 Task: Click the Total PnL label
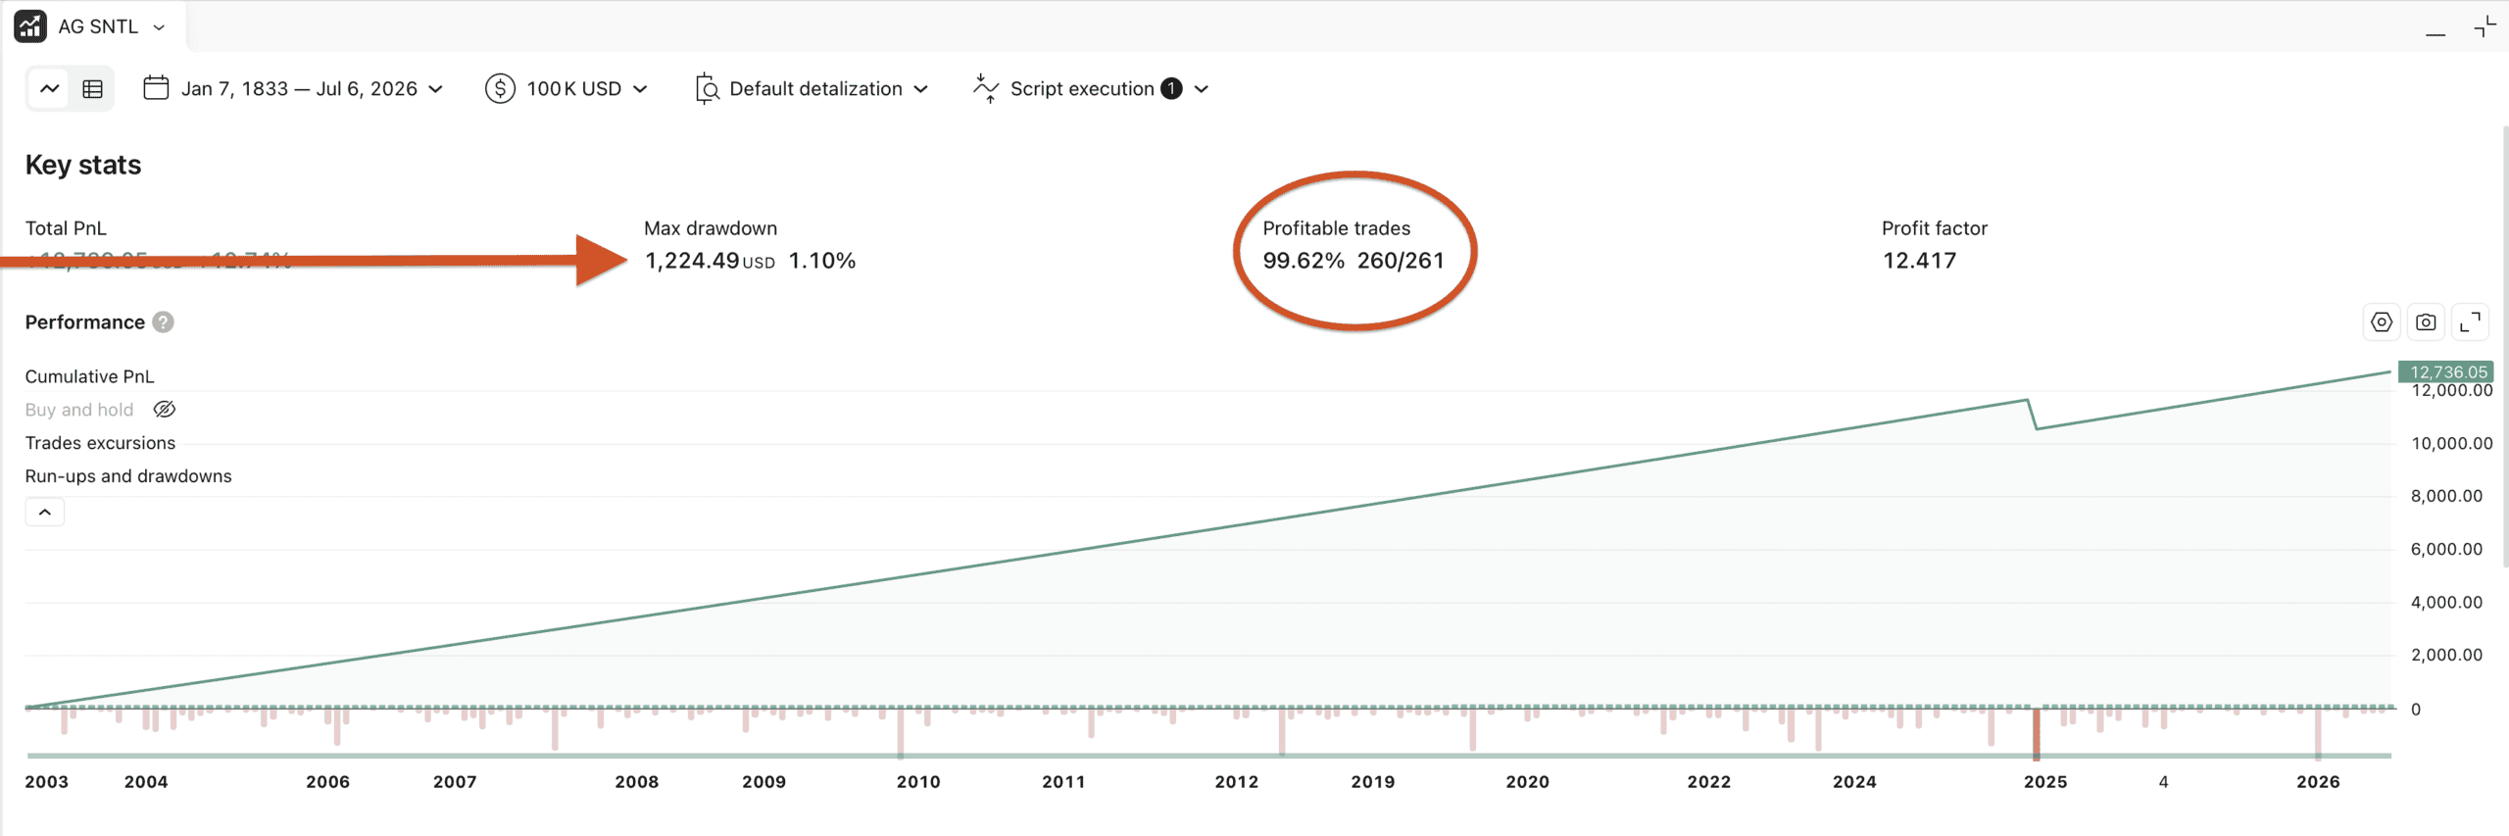click(66, 228)
